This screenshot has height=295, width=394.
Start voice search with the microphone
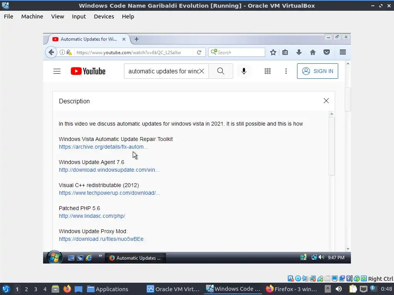coord(244,71)
